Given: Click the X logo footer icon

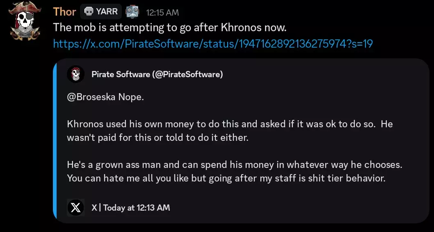Looking at the screenshot, I should [75, 207].
